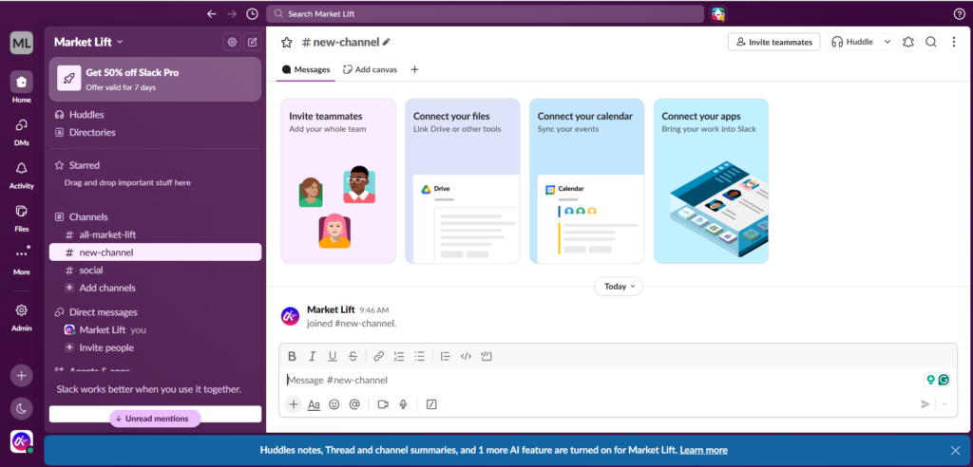Toggle bold formatting
973x467 pixels.
click(292, 356)
